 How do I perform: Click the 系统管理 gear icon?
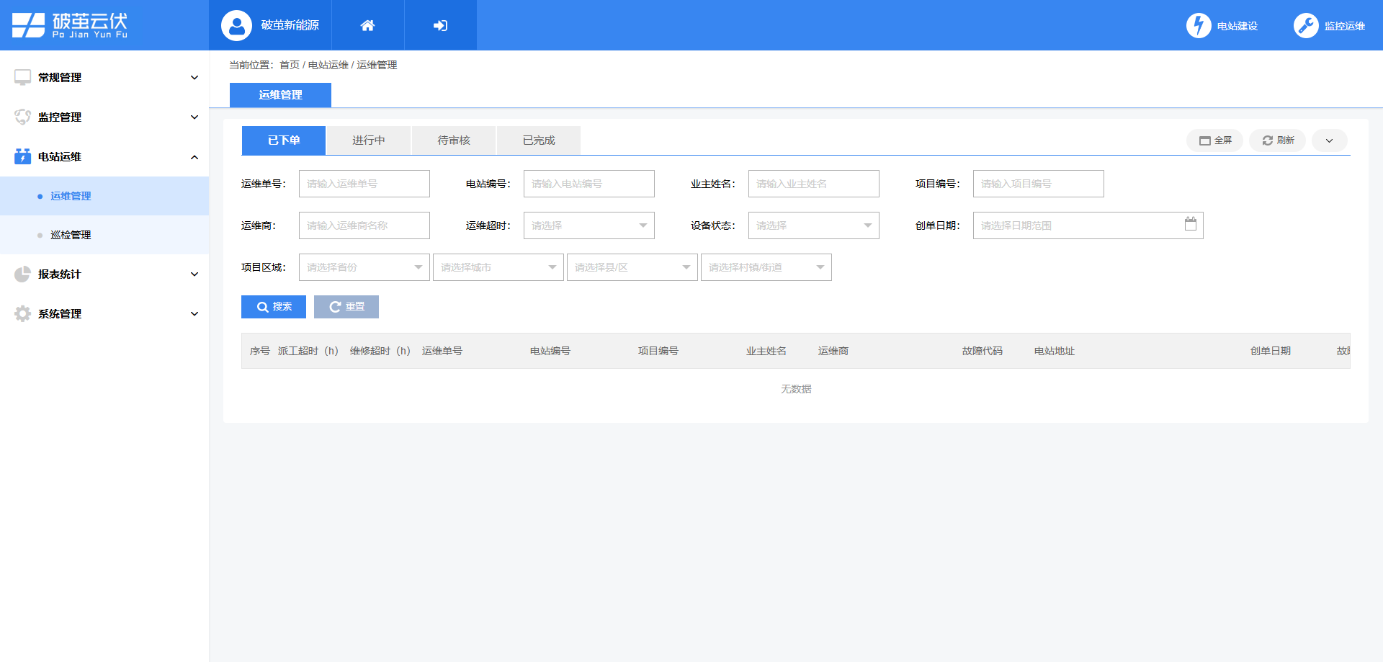pyautogui.click(x=22, y=313)
